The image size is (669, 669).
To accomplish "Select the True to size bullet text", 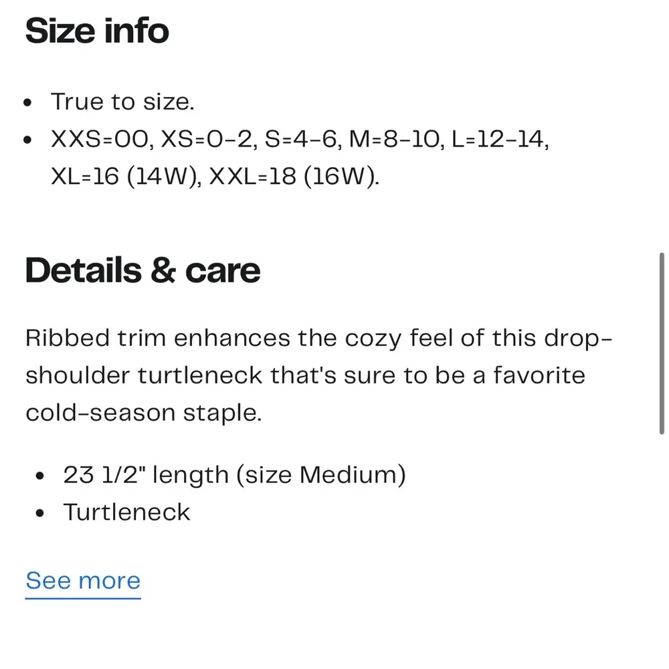I will pos(122,102).
